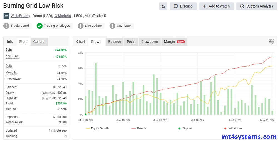This screenshot has width=278, height=141.
Task: Click the WillieBounty avatar icon
Action: [x=6, y=16]
